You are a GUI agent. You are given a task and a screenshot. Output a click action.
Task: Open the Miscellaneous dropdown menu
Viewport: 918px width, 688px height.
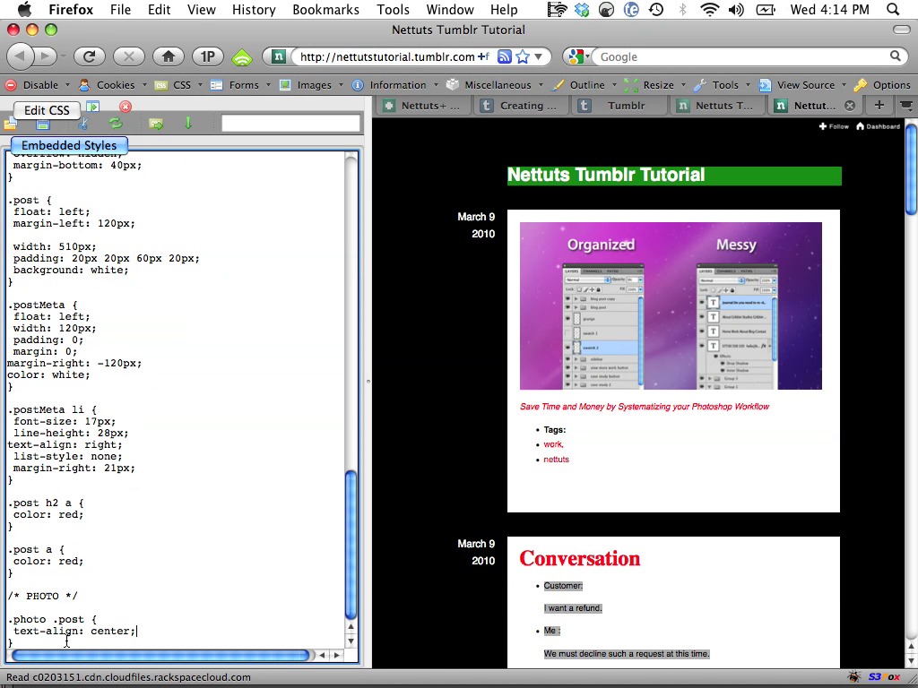click(495, 85)
